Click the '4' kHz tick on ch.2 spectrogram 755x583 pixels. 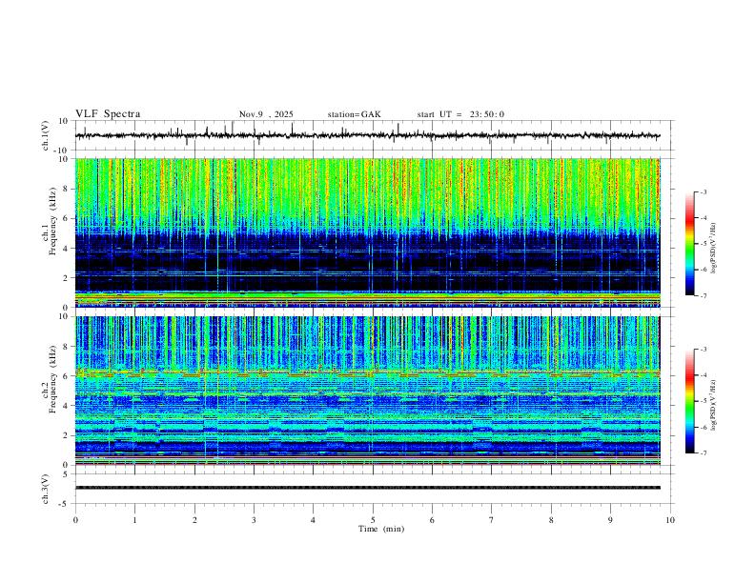click(66, 406)
